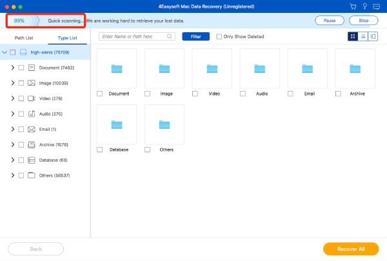The height and width of the screenshot is (261, 387).
Task: Open the Email folder thumbnail
Action: [308, 68]
